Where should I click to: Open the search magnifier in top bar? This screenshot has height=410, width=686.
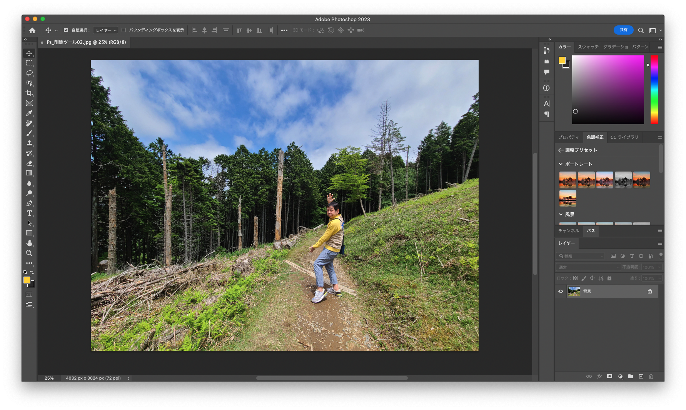point(641,30)
